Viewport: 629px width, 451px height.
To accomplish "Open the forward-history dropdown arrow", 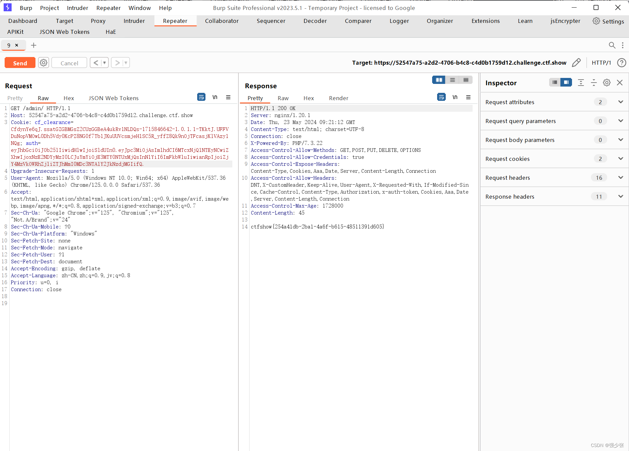I will click(x=126, y=63).
